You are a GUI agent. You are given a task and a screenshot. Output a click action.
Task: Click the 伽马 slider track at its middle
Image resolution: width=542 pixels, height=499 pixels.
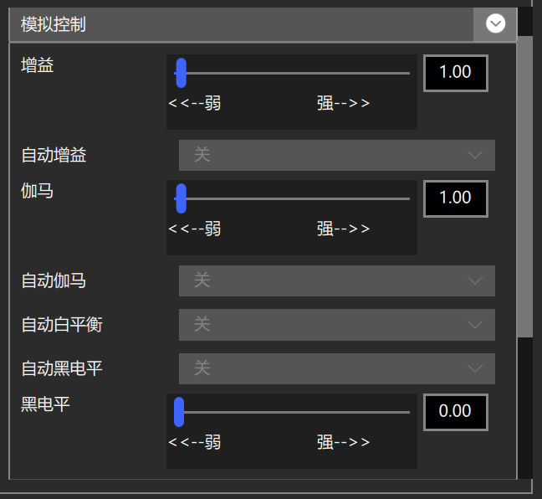coord(293,199)
